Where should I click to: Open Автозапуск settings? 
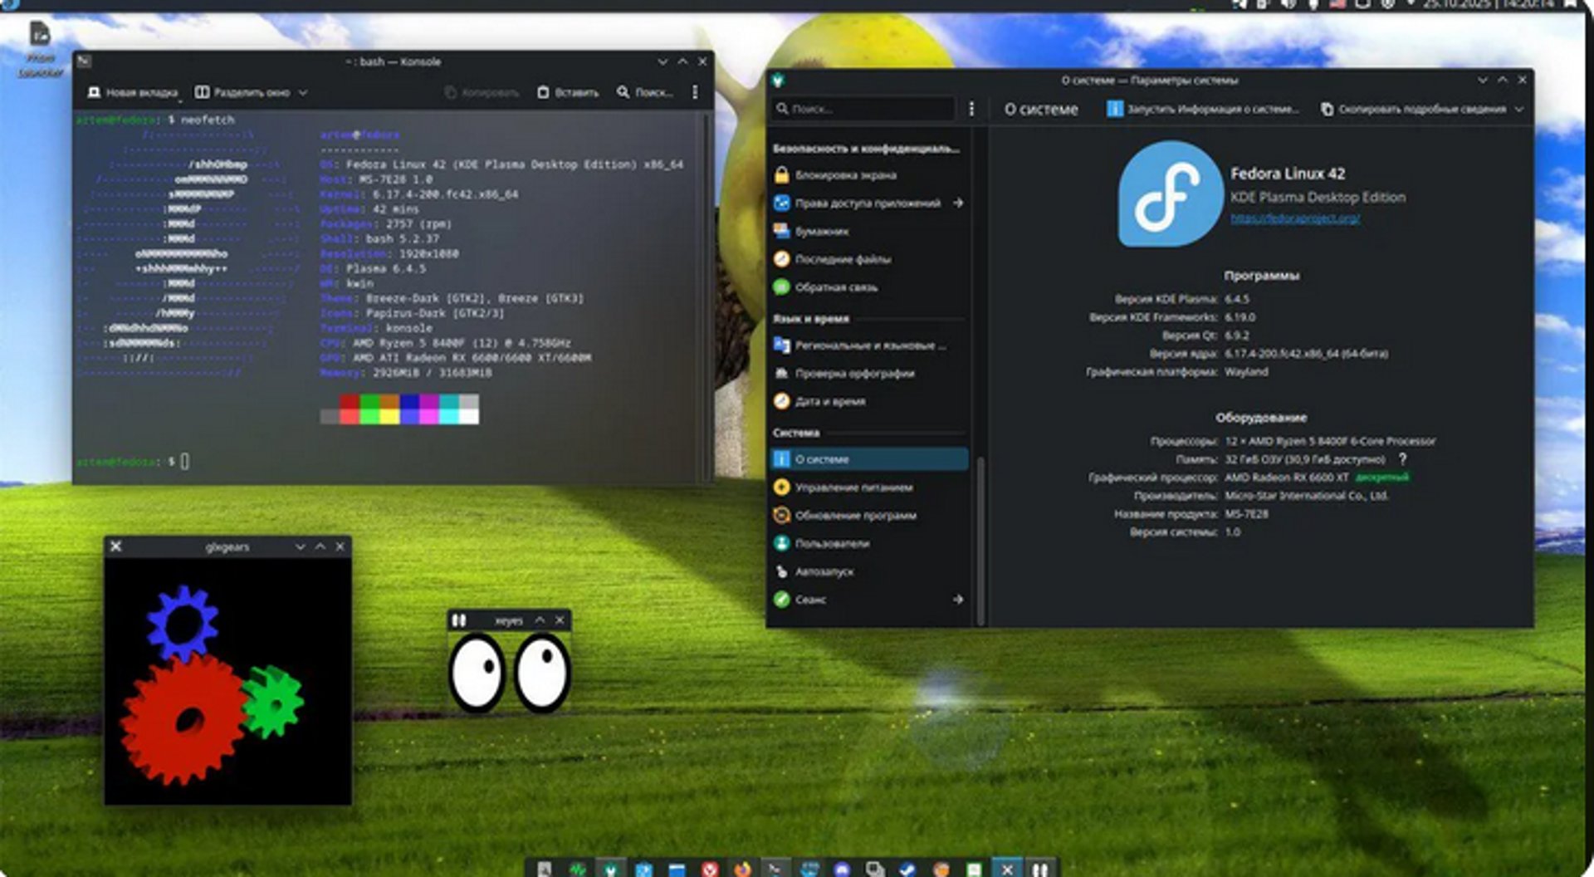[868, 571]
